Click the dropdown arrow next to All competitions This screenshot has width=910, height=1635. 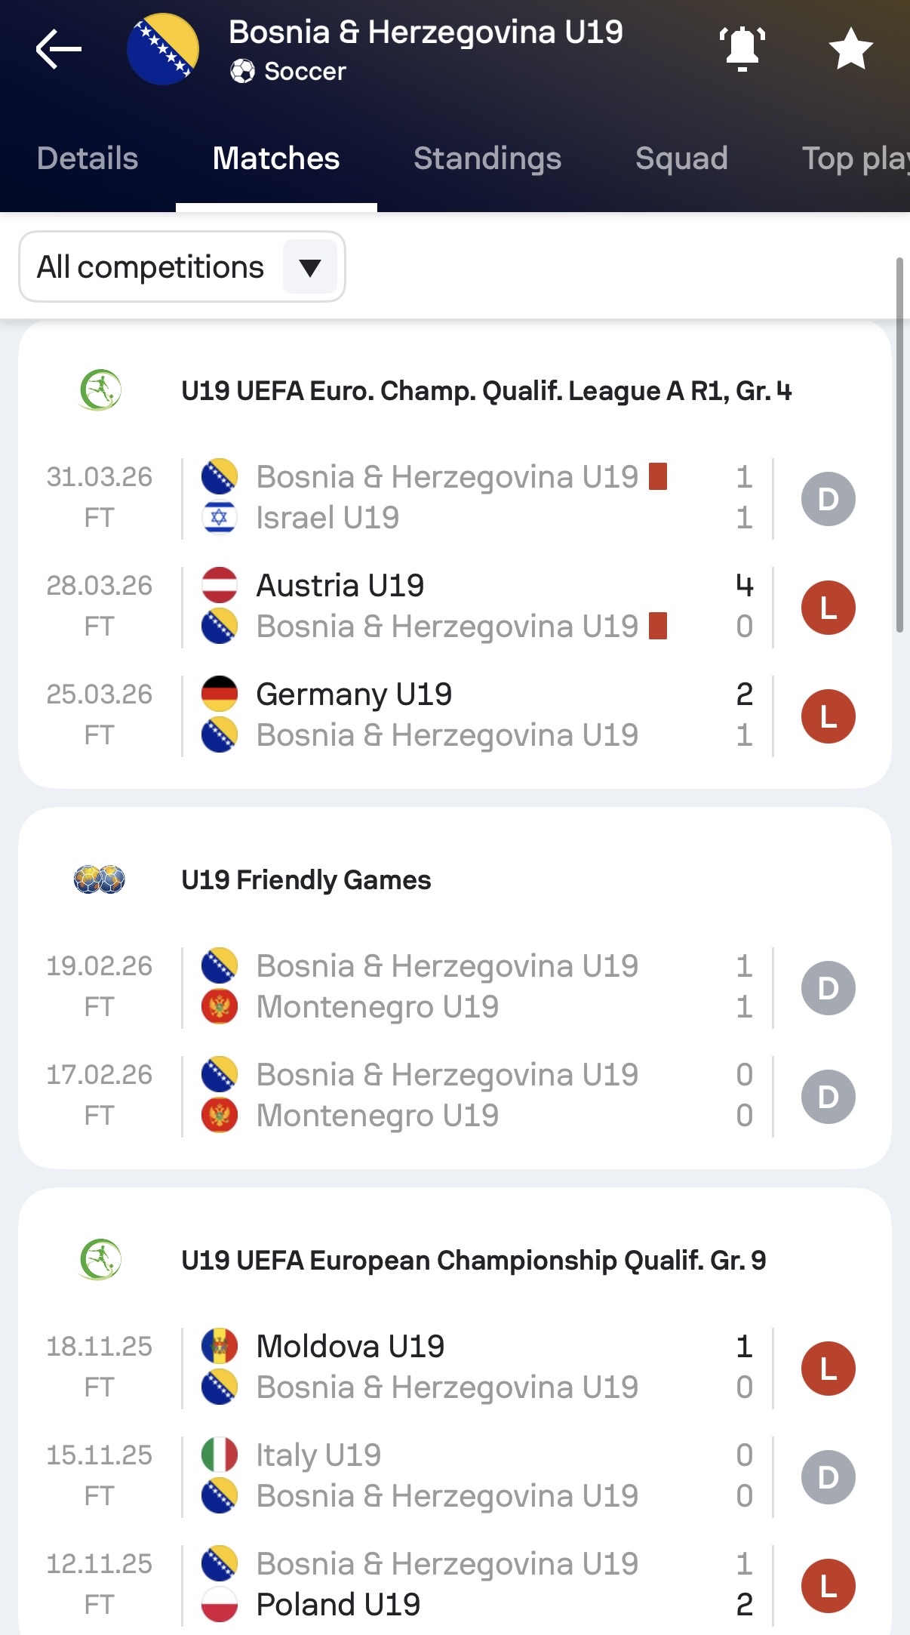[310, 266]
